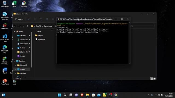Go up one folder level in Explorer
The width and height of the screenshot is (175, 98).
[x=27, y=26]
